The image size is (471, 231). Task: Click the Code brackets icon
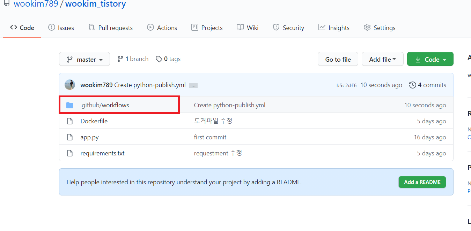click(14, 27)
